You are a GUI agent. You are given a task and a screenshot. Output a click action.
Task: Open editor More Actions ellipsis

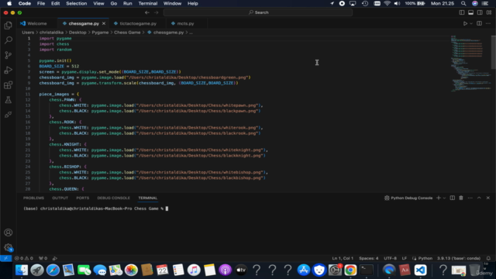[488, 24]
